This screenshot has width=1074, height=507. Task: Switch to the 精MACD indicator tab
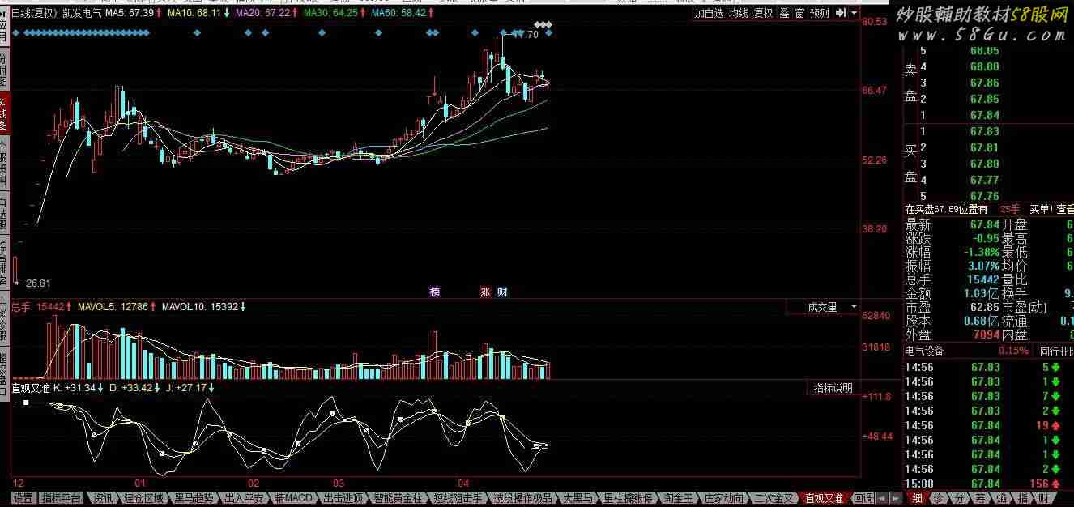click(x=293, y=498)
